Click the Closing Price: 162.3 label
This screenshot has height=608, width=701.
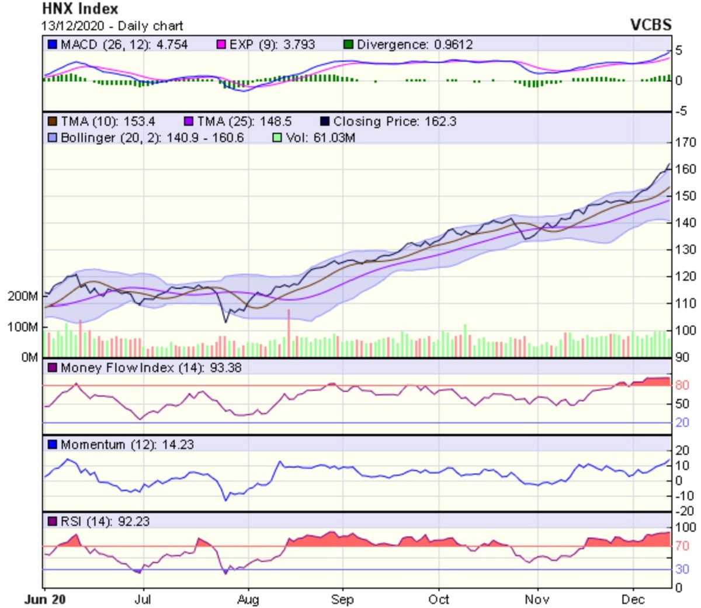(394, 122)
